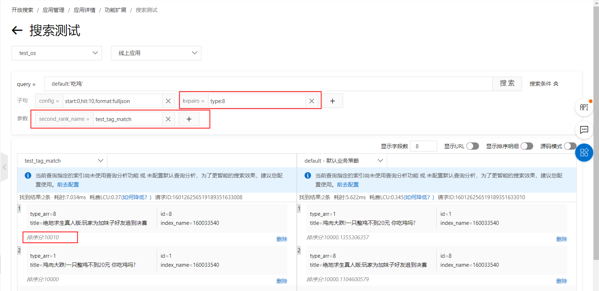Click 如何降低? link next to LCU 0.345
599x291 pixels.
[417, 197]
